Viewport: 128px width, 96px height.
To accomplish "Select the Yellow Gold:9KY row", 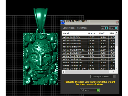I will [x=88, y=37].
